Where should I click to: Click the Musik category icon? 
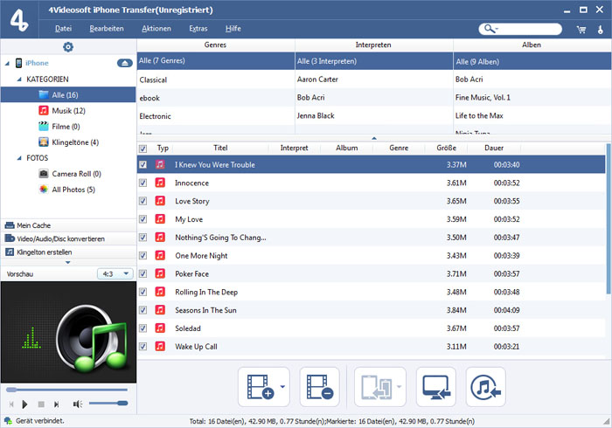[x=44, y=110]
